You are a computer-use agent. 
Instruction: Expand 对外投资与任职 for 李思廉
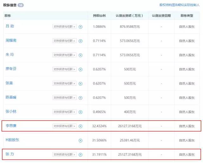tap(64, 126)
